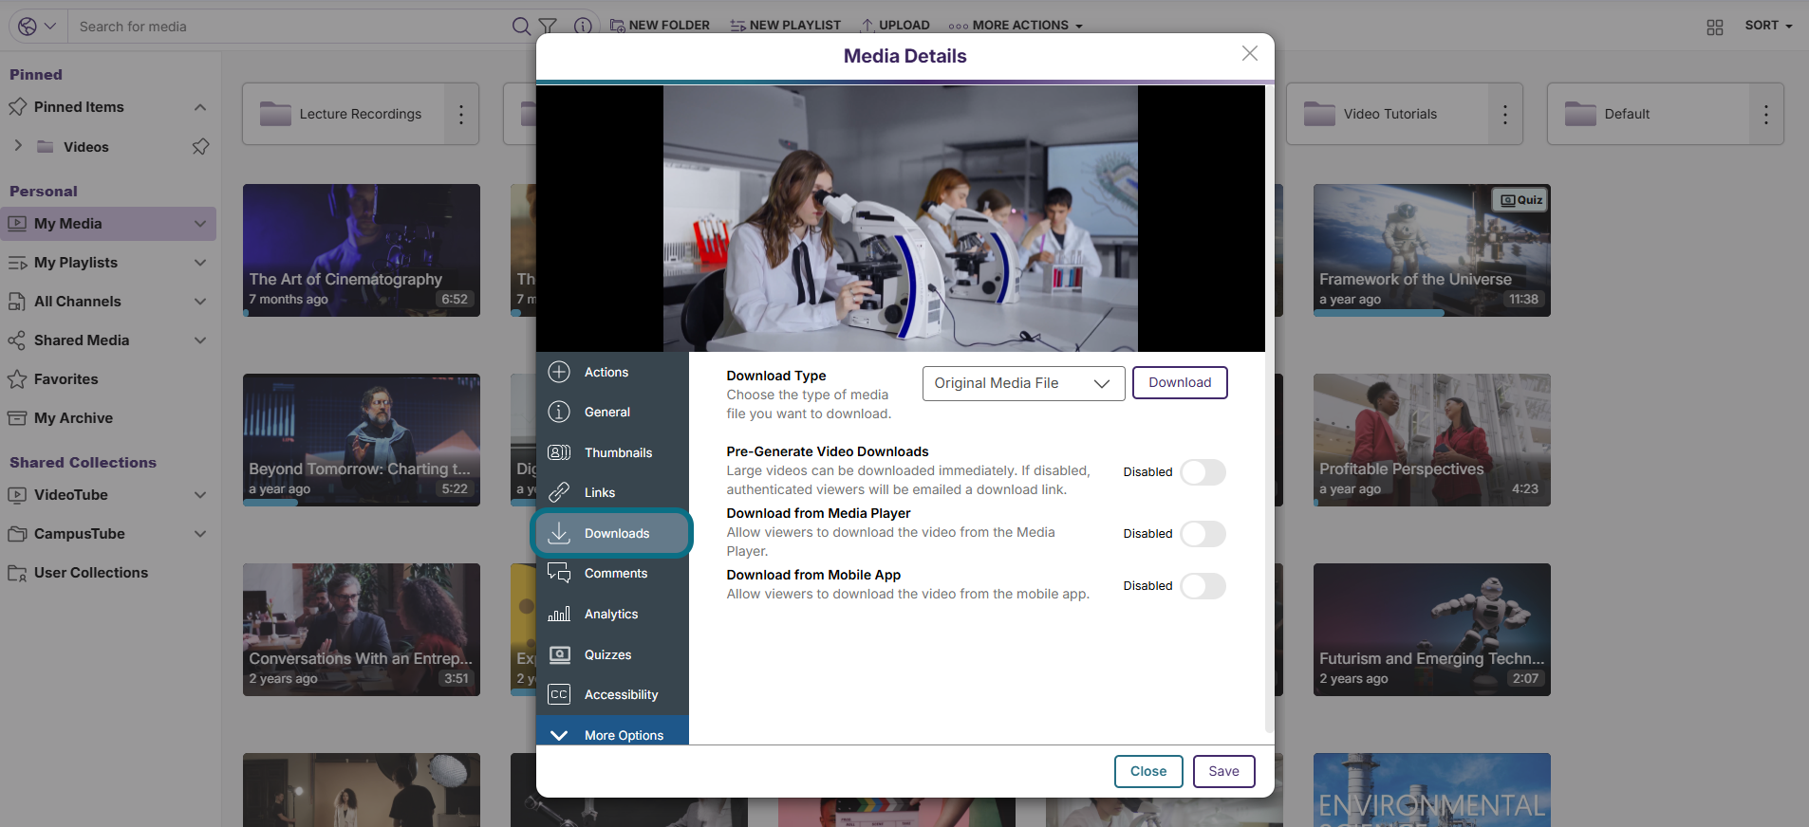Unpin the Videos folder pin icon
1809x827 pixels.
pos(200,147)
